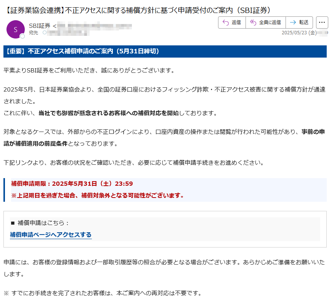329x299 pixels.
Task: Click the label ■ 補償申請はこちら：
Action: pos(40,223)
